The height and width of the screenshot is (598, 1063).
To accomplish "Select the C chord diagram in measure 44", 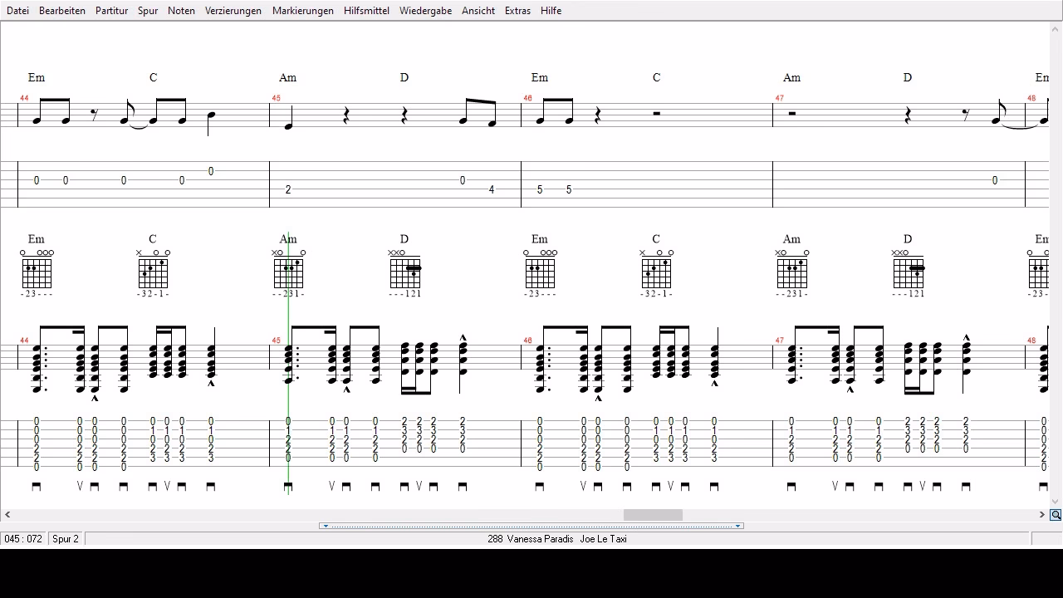I will 154,272.
